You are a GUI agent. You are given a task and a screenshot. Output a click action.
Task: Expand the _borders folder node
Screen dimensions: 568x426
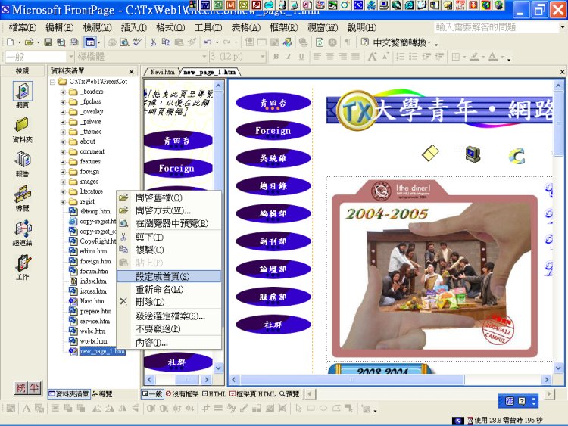coord(64,91)
